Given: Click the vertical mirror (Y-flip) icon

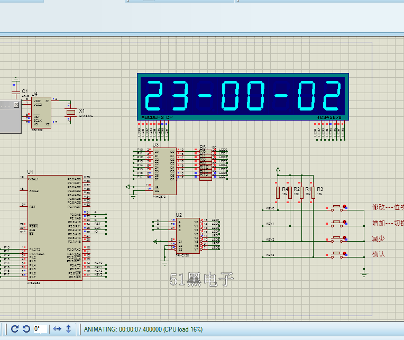Looking at the screenshot, I should [69, 329].
